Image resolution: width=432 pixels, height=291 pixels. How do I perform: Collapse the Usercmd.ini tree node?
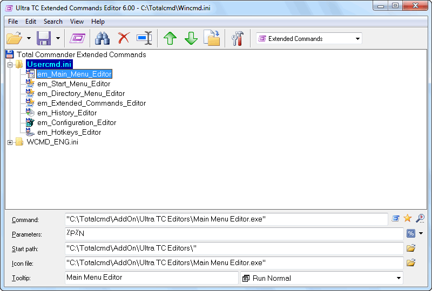(10, 65)
